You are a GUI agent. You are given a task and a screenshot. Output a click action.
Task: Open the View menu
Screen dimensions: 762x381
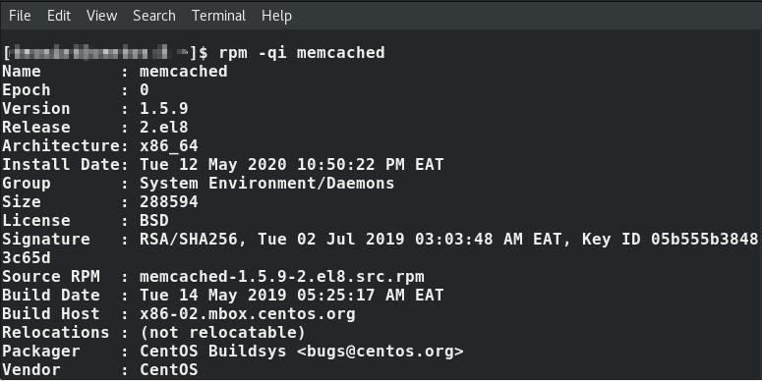click(x=101, y=16)
